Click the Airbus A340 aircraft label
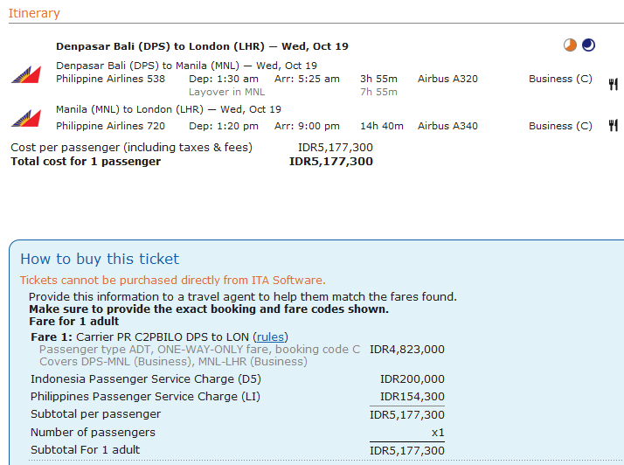 point(447,126)
